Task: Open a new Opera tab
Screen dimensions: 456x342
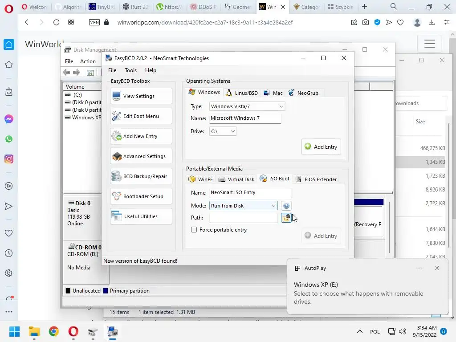Action: (364, 7)
